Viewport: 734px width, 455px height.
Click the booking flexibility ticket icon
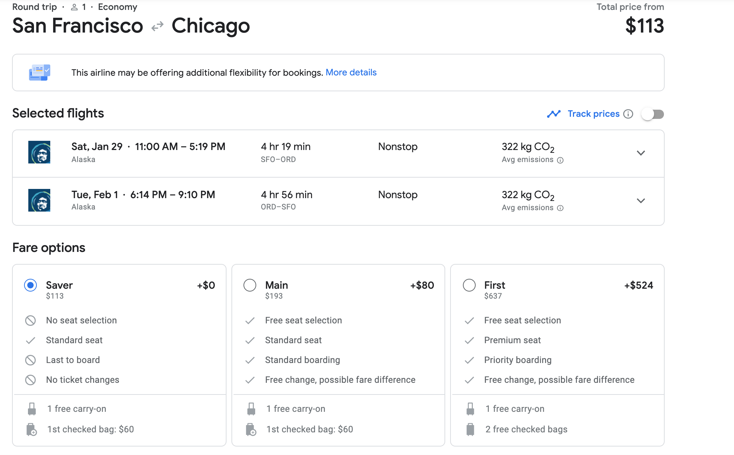tap(40, 73)
